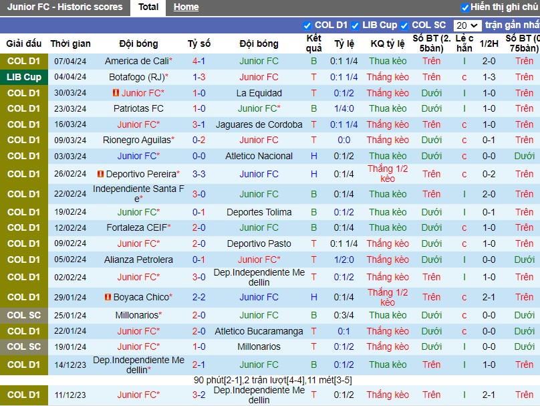This screenshot has width=540, height=406.
Task: Select LIB Cup league cell on 04/04/24
Action: click(24, 77)
